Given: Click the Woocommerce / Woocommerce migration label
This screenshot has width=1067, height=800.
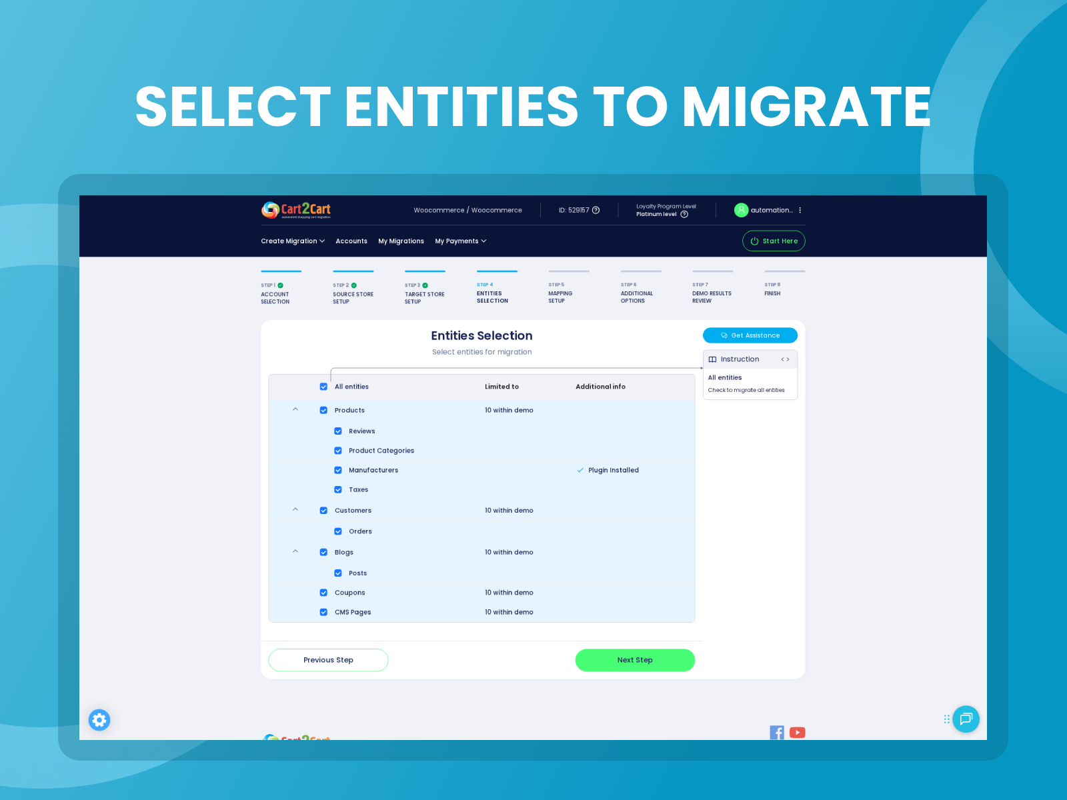Looking at the screenshot, I should (467, 210).
